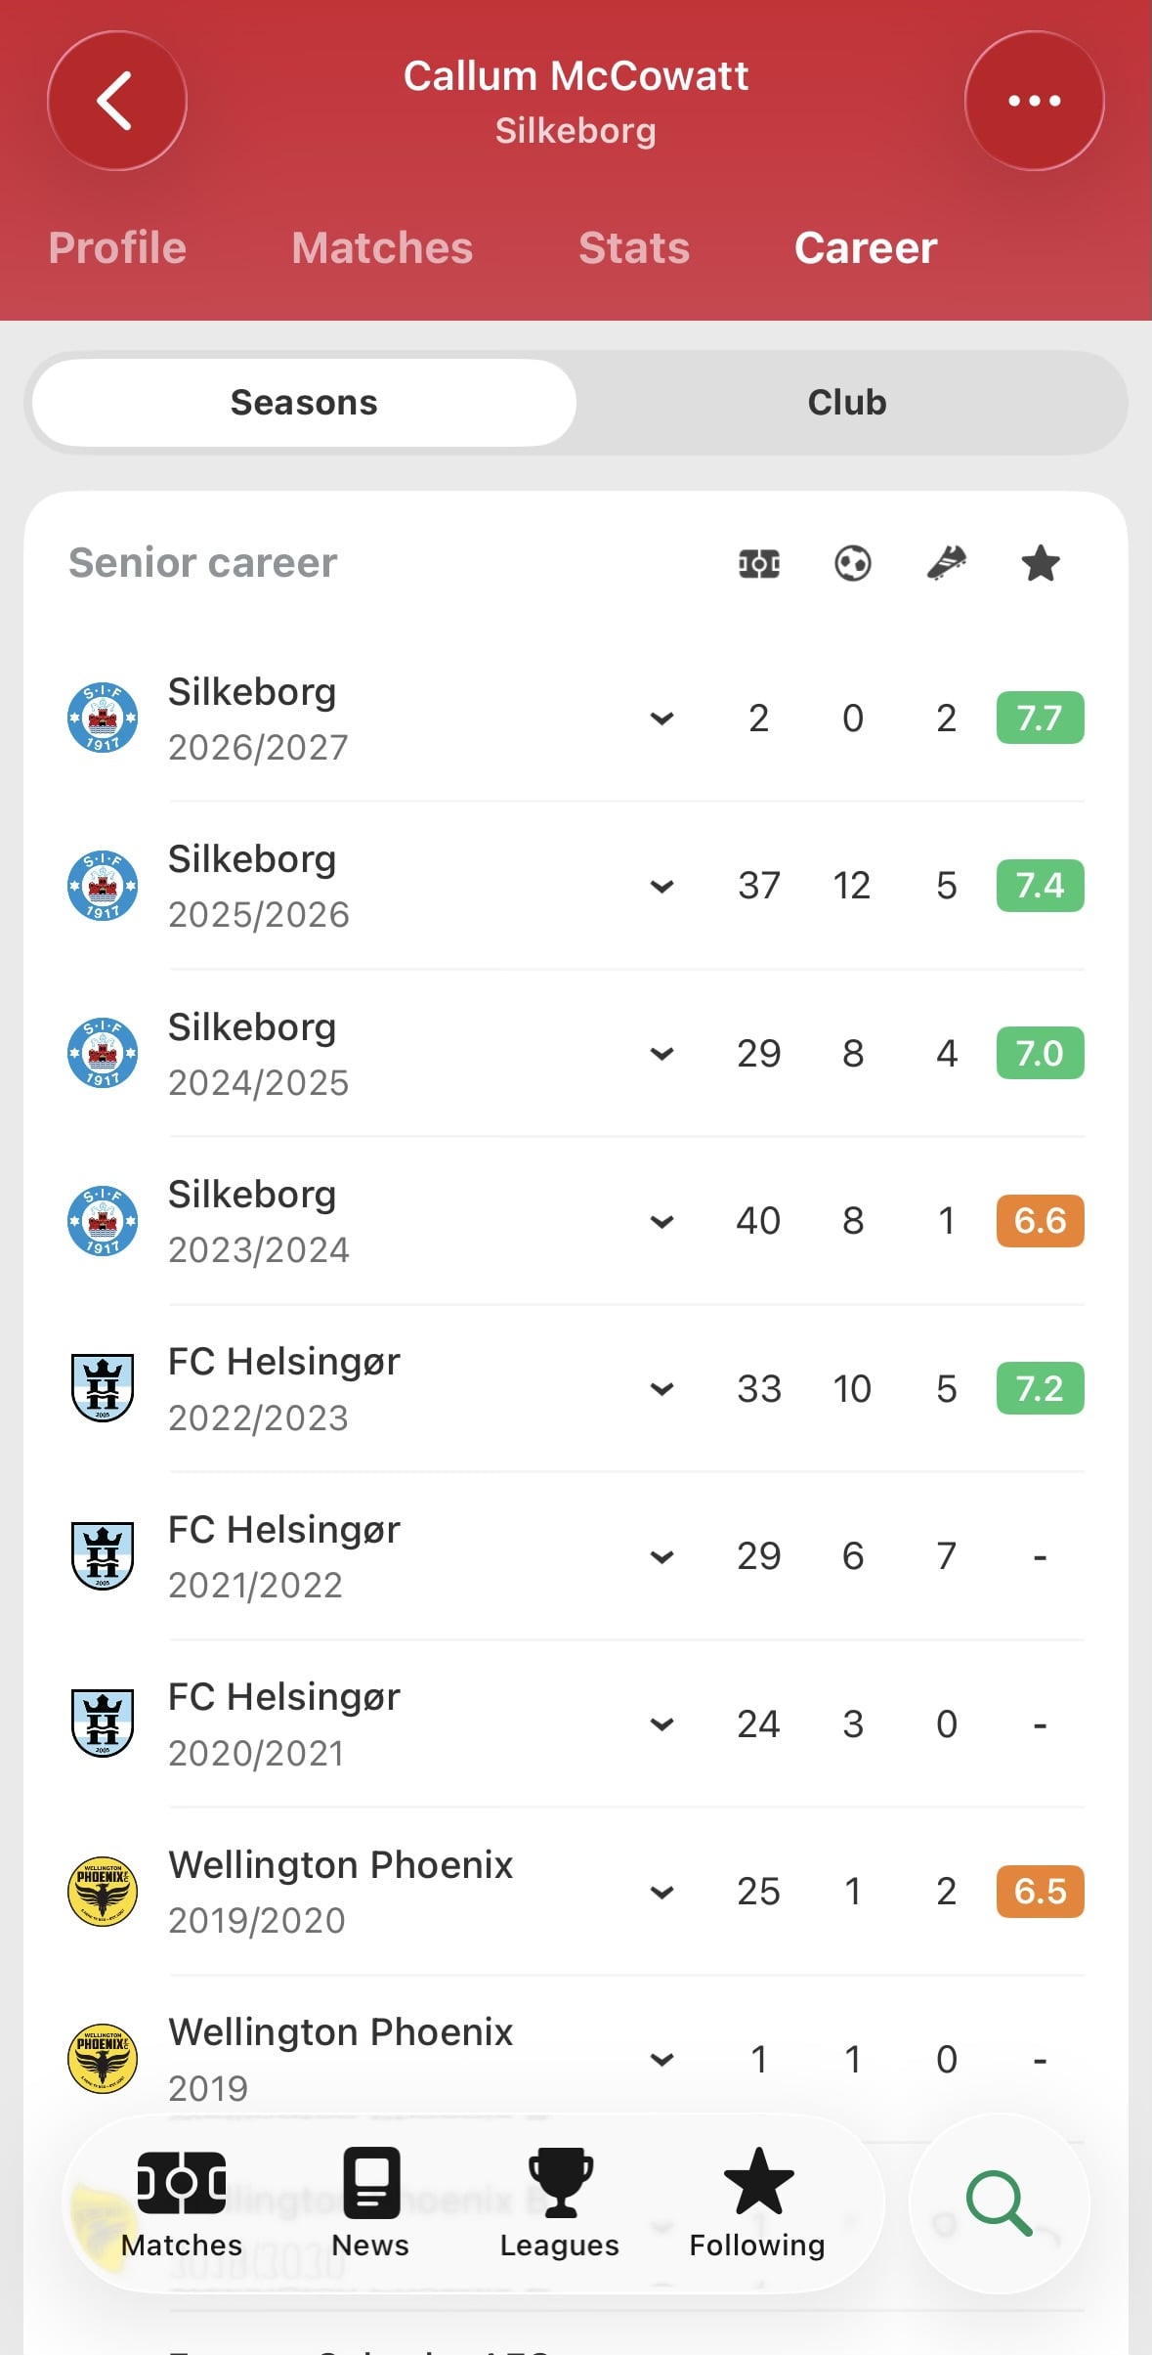Tap Silkeborg team name under player
The height and width of the screenshot is (2355, 1152).
point(576,131)
